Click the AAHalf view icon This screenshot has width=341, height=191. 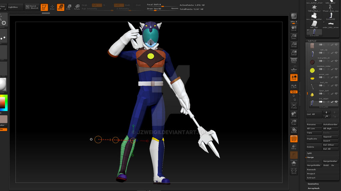coord(294,53)
